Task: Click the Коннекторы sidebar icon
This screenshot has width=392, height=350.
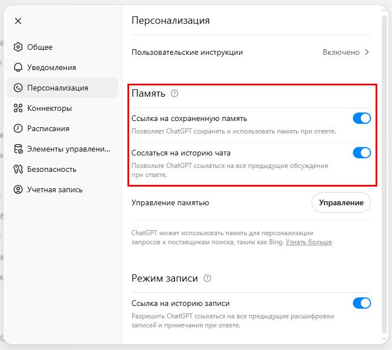Action: (18, 108)
